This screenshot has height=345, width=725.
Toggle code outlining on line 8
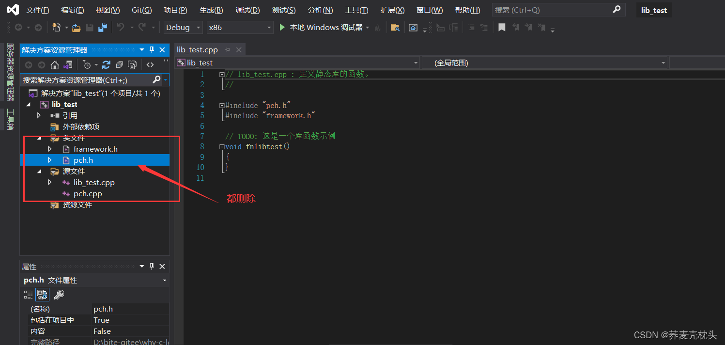[x=221, y=146]
